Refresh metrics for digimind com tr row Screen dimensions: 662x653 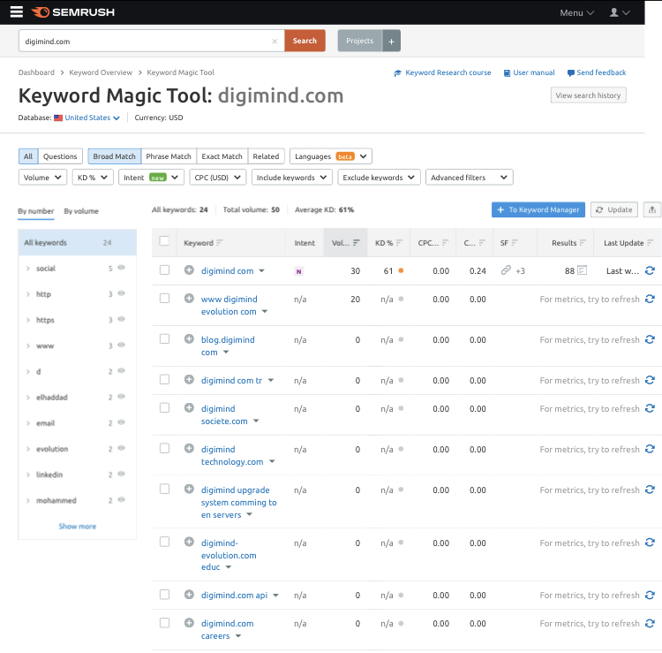650,380
